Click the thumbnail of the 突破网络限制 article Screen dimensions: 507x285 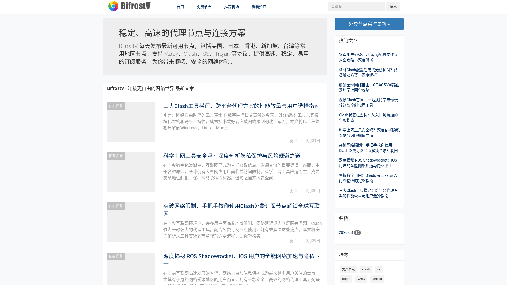(131, 222)
